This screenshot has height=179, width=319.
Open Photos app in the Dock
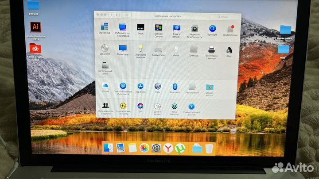[144, 148]
